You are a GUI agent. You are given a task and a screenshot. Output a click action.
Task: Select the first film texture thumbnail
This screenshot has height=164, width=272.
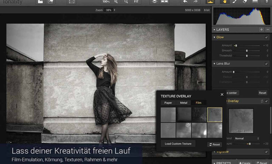[x=168, y=114]
